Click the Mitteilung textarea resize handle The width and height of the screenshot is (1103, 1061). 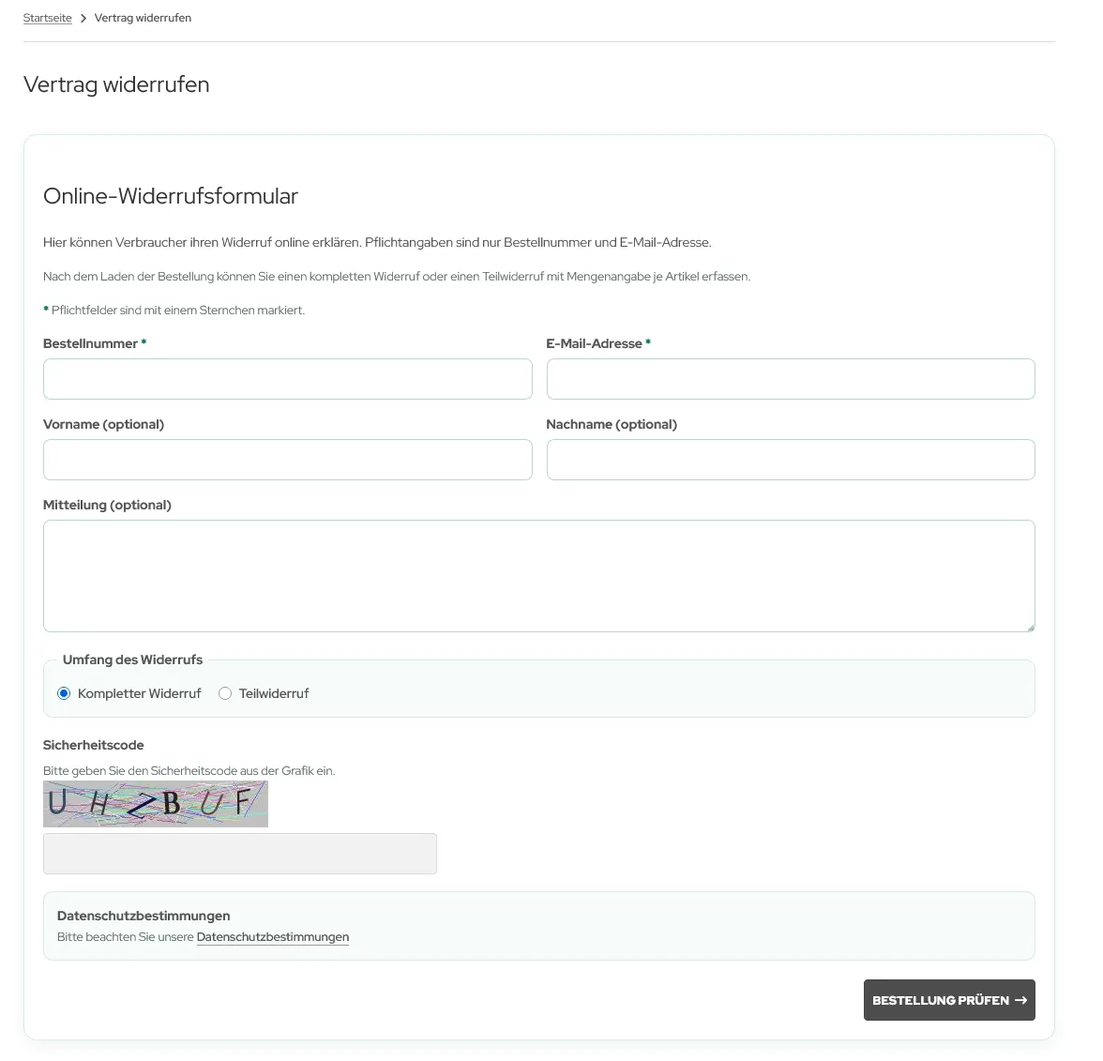click(x=1030, y=627)
